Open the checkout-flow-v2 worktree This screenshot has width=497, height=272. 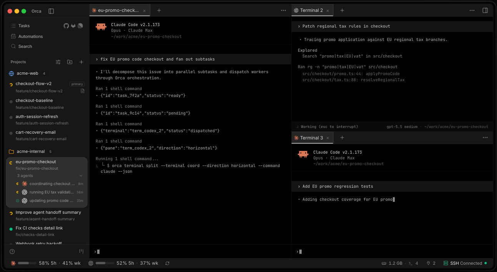[47, 87]
